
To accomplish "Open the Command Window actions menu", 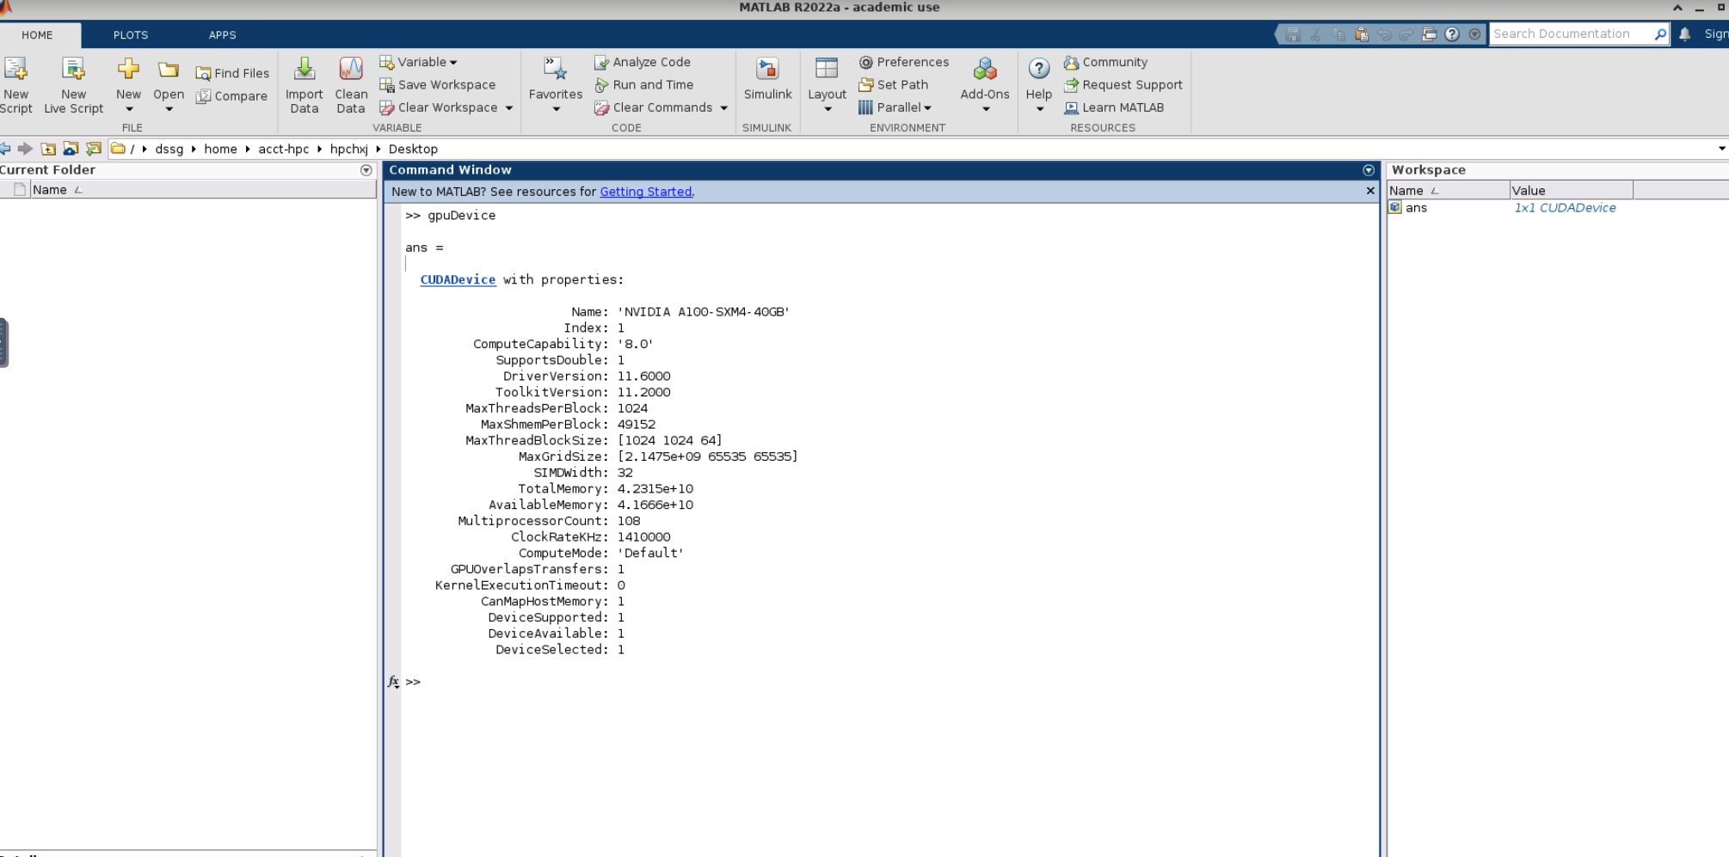I will [x=1369, y=170].
